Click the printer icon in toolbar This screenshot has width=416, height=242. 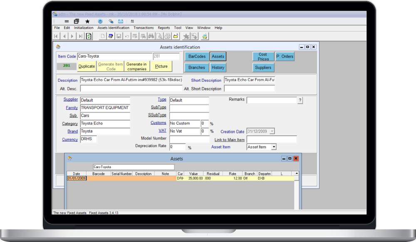click(167, 36)
